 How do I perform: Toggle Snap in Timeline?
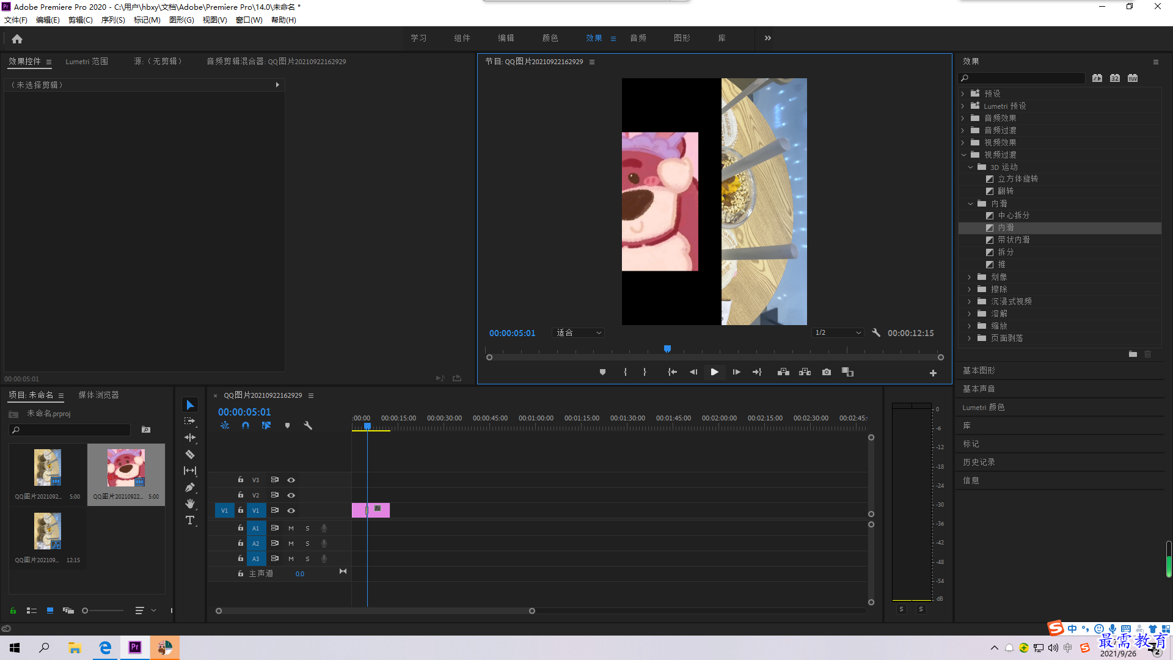coord(246,425)
